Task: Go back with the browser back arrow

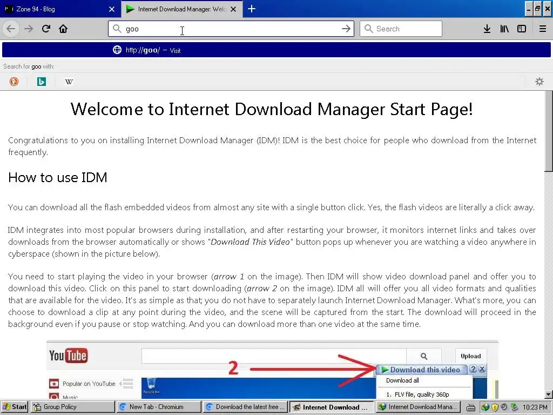Action: (11, 29)
